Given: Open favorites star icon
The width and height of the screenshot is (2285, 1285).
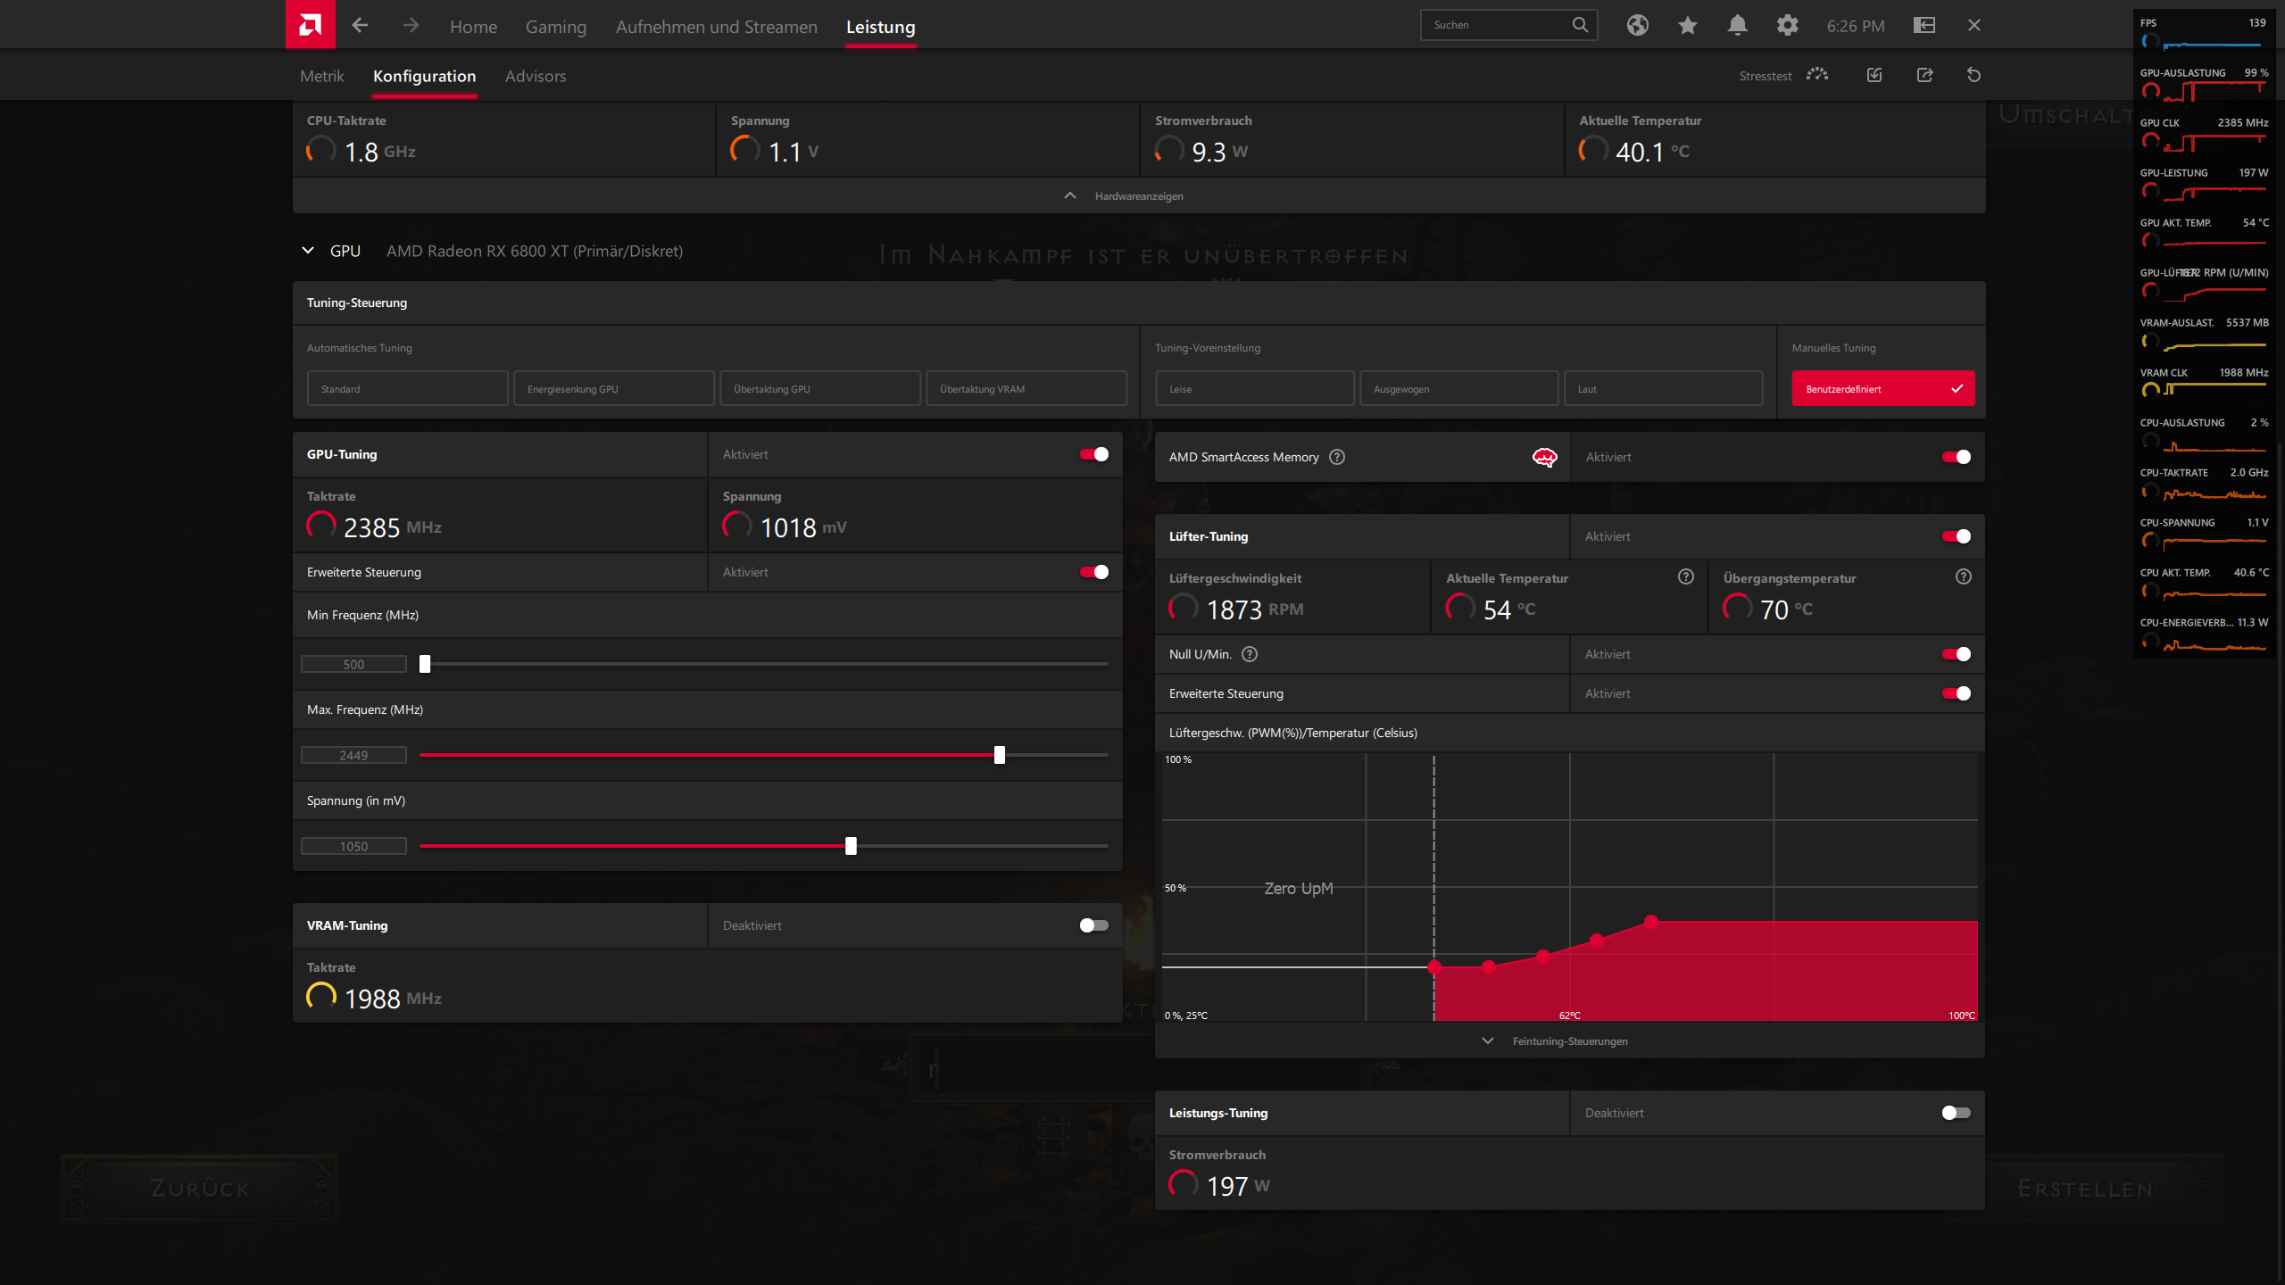Looking at the screenshot, I should [x=1687, y=25].
